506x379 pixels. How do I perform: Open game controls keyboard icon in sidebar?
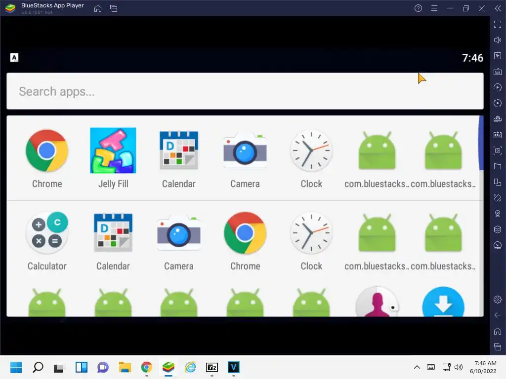[x=498, y=72]
